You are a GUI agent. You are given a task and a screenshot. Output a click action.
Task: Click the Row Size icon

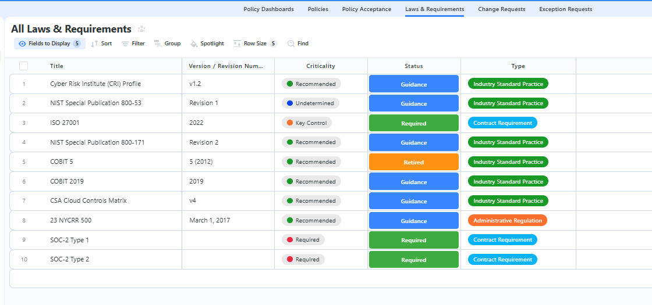coord(237,44)
